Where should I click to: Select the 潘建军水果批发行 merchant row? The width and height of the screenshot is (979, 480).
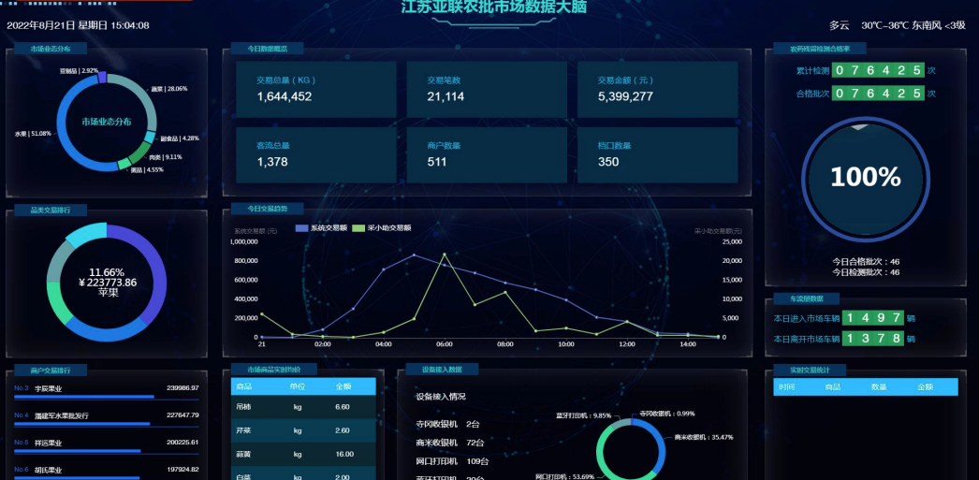click(106, 417)
